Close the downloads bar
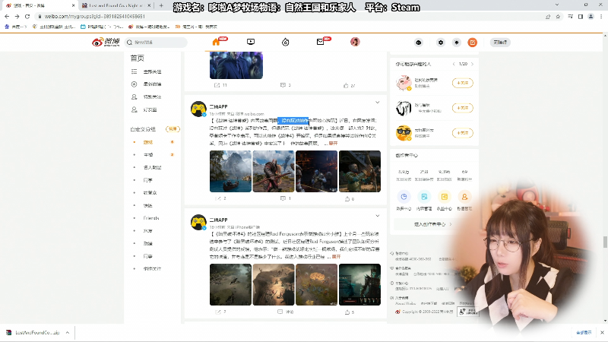The image size is (608, 342). coord(602,333)
